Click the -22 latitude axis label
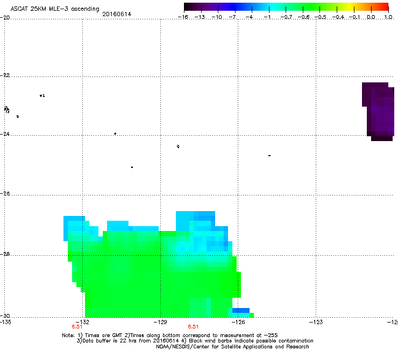398x350 pixels. point(5,75)
